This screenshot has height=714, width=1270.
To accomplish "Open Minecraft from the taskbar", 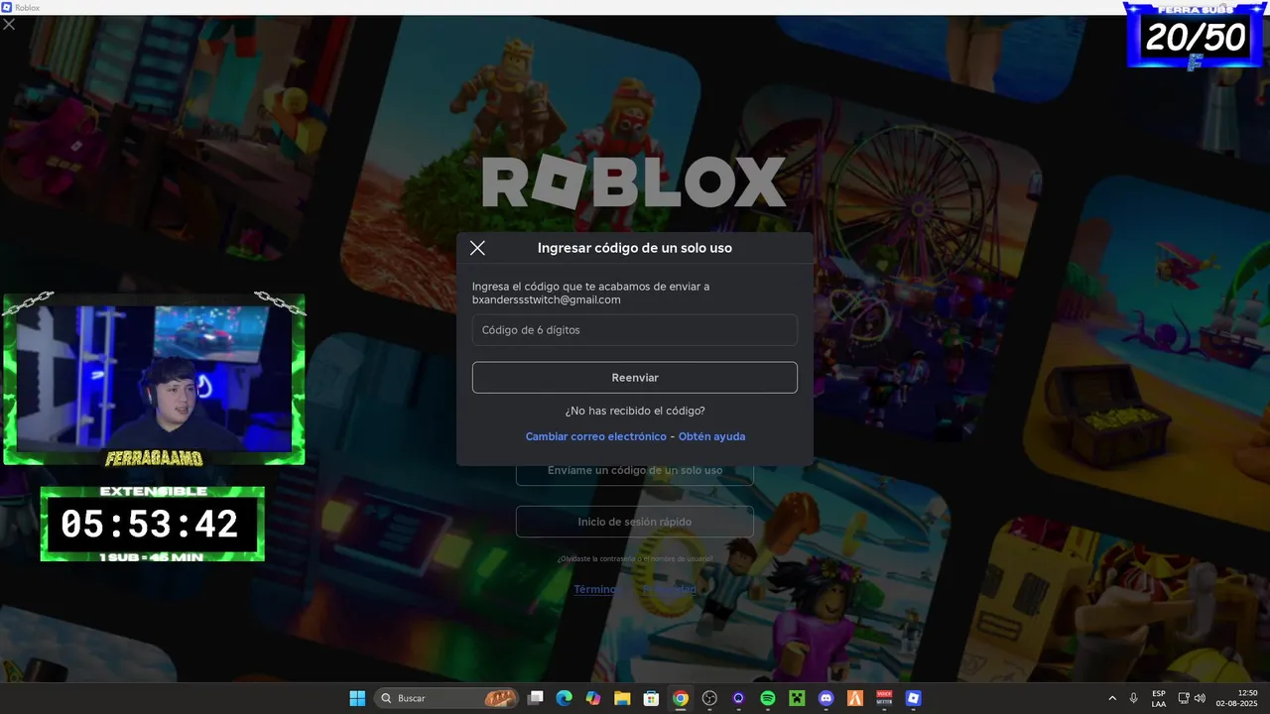I will (x=797, y=698).
